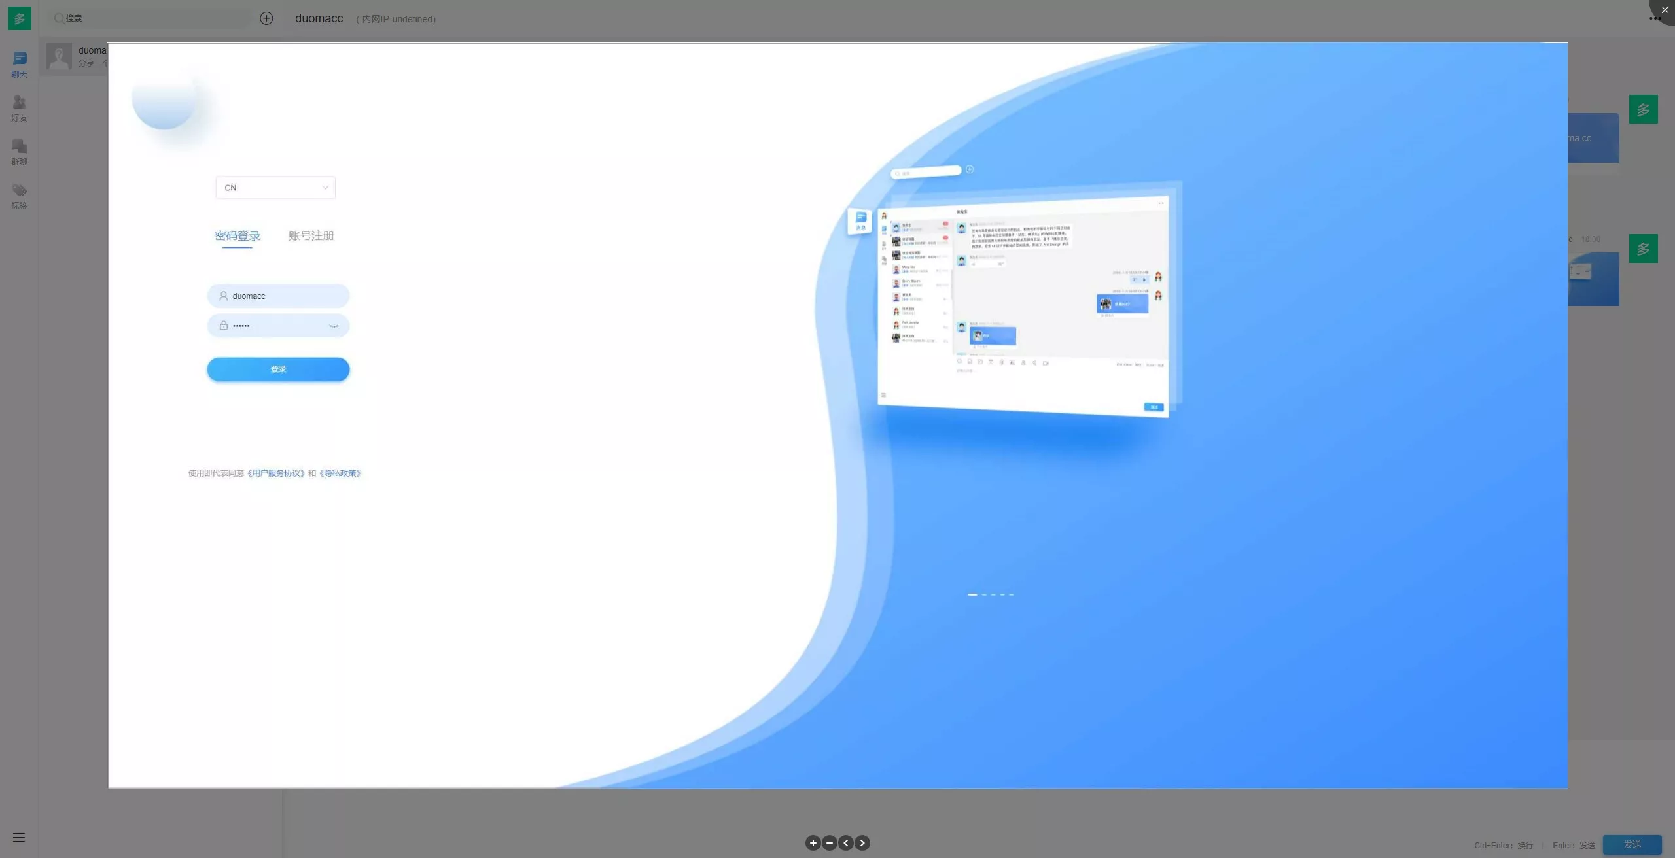Image resolution: width=1675 pixels, height=858 pixels.
Task: Click the duomacc username input field
Action: click(278, 296)
